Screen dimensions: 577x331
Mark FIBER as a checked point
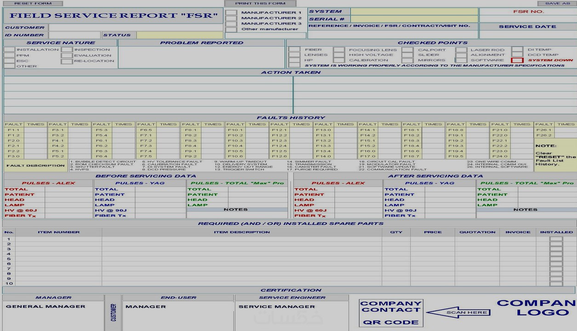pos(294,50)
